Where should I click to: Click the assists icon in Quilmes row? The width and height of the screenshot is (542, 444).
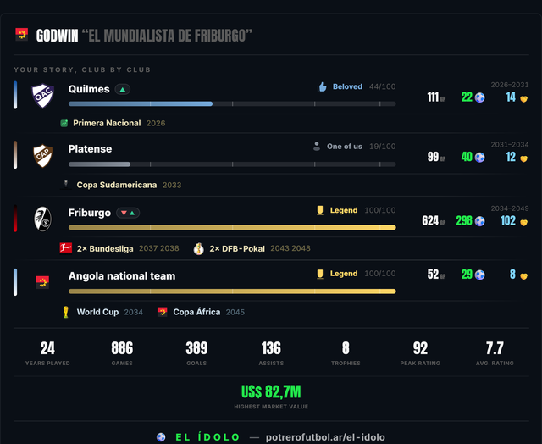tap(523, 99)
